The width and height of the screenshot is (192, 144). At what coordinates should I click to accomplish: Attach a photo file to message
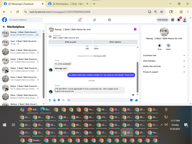[x=54, y=100]
